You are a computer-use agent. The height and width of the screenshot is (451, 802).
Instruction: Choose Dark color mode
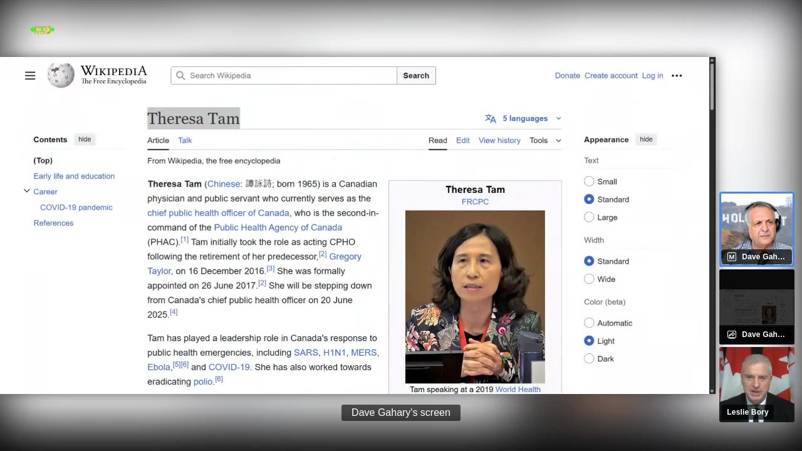point(589,359)
